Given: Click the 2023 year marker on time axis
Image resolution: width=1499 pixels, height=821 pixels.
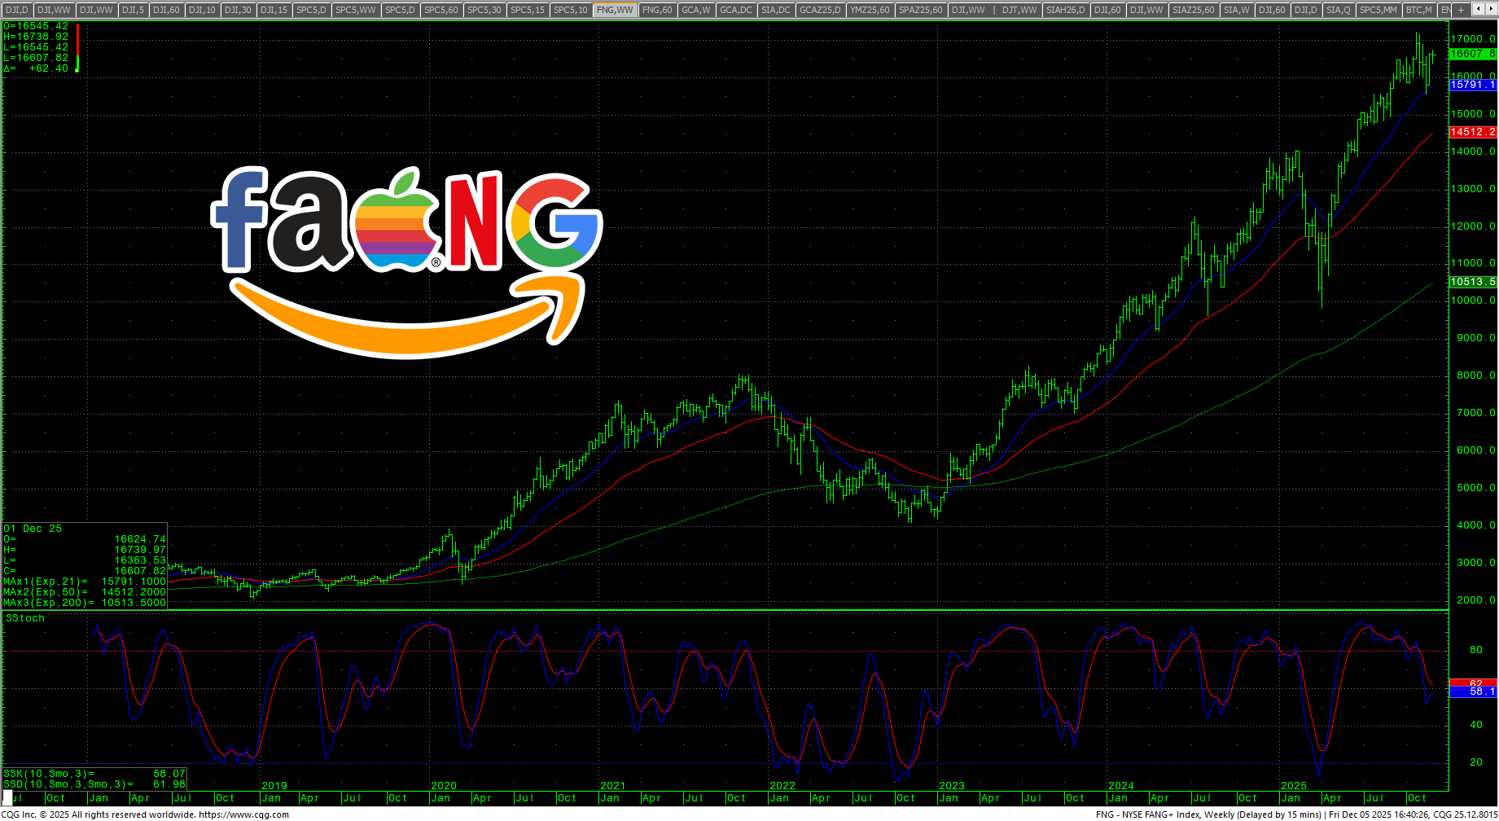Looking at the screenshot, I should pyautogui.click(x=951, y=786).
